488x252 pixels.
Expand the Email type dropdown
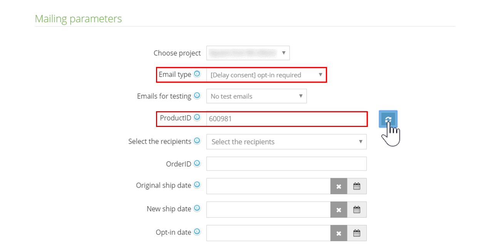click(x=266, y=75)
